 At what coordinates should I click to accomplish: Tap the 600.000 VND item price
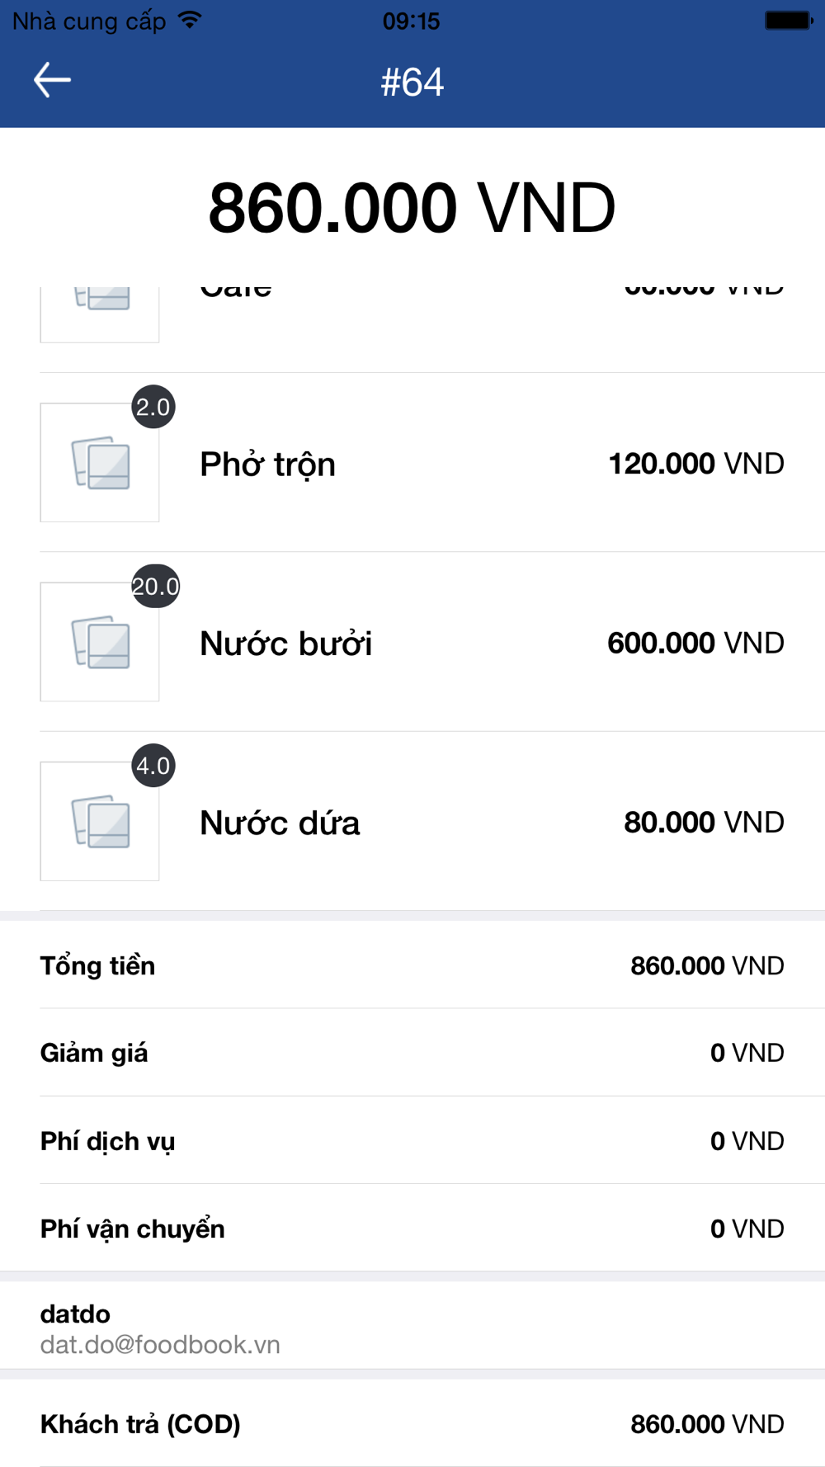pyautogui.click(x=695, y=643)
